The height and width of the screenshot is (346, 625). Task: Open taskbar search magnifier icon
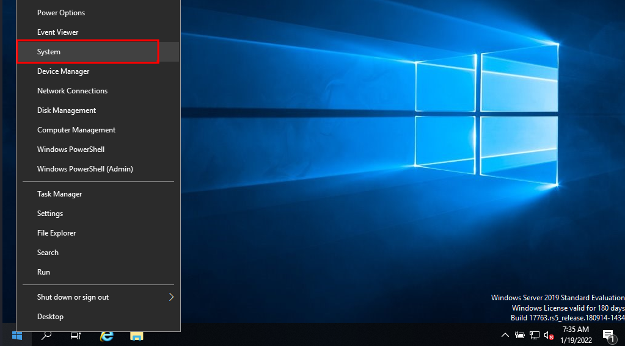46,336
